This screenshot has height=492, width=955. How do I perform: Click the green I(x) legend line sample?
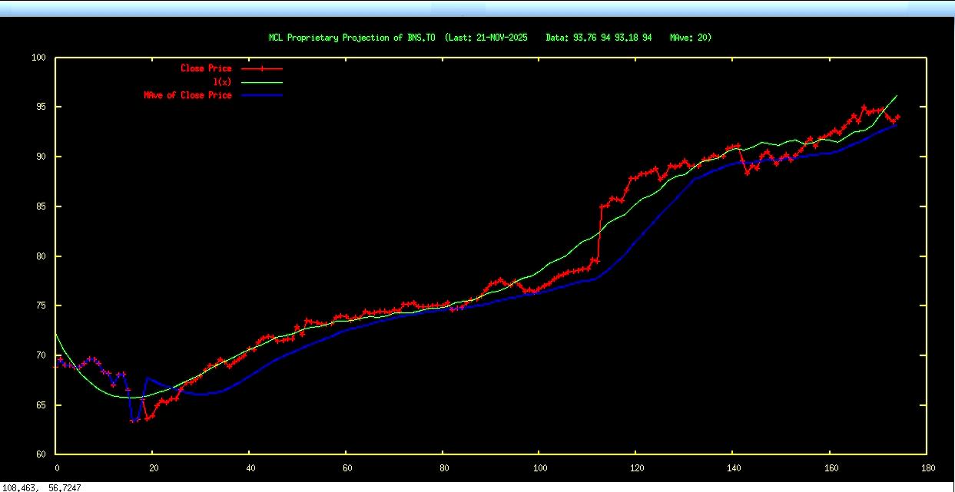[x=262, y=82]
